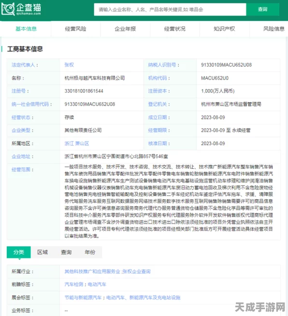Open the 风险信息 tab

(x=274, y=29)
